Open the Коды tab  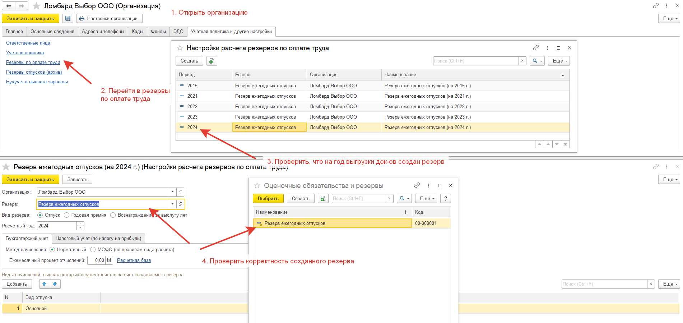tap(138, 32)
